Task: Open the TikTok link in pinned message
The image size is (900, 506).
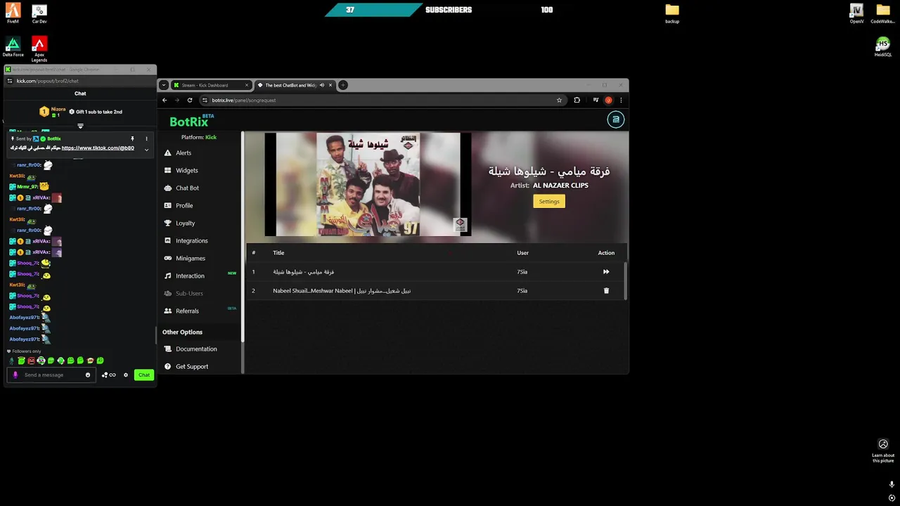Action: [98, 148]
